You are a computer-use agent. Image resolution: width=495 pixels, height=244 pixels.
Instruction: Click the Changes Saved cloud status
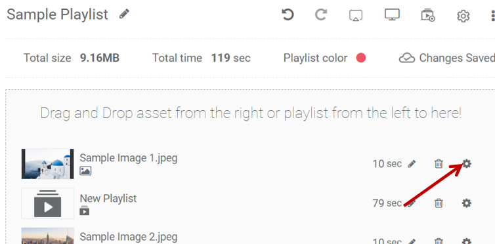coord(446,58)
